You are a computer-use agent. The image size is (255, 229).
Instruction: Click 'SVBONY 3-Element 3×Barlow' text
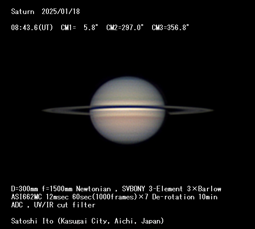[x=172, y=189]
